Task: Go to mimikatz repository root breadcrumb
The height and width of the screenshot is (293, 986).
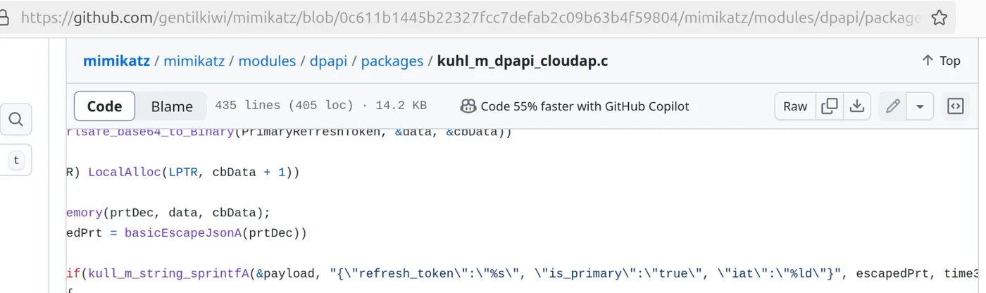Action: pyautogui.click(x=116, y=61)
